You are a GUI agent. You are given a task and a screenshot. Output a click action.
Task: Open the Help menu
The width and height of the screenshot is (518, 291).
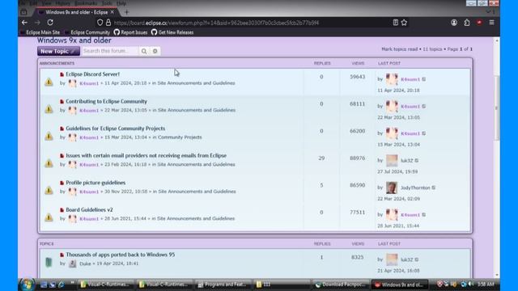121,3
